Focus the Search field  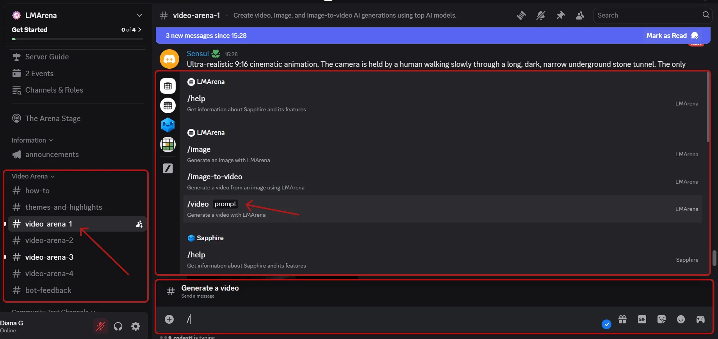point(653,15)
